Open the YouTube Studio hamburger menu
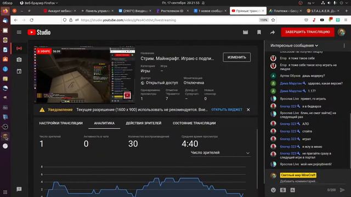This screenshot has width=351, height=197. point(19,32)
